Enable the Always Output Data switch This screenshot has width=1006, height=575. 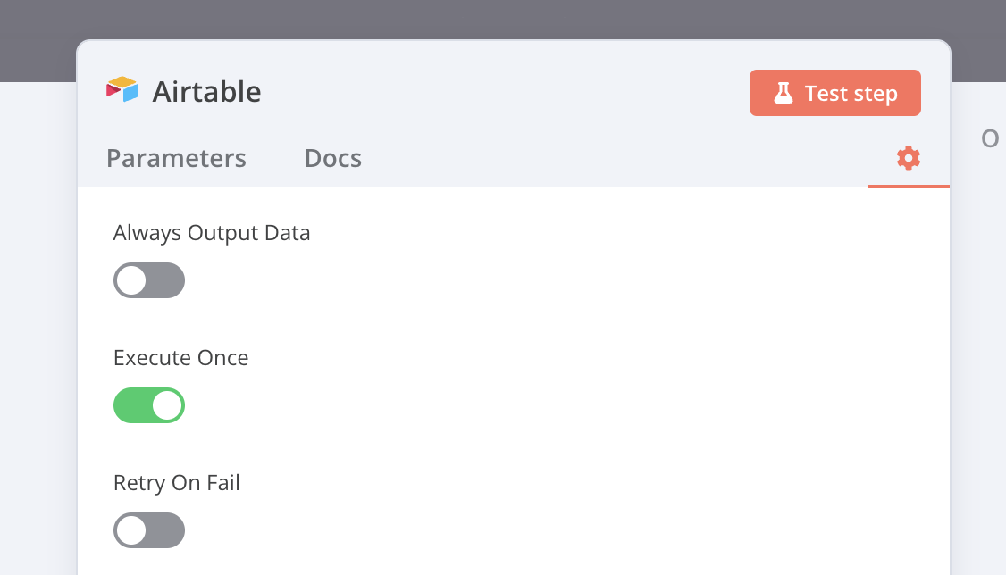(149, 280)
